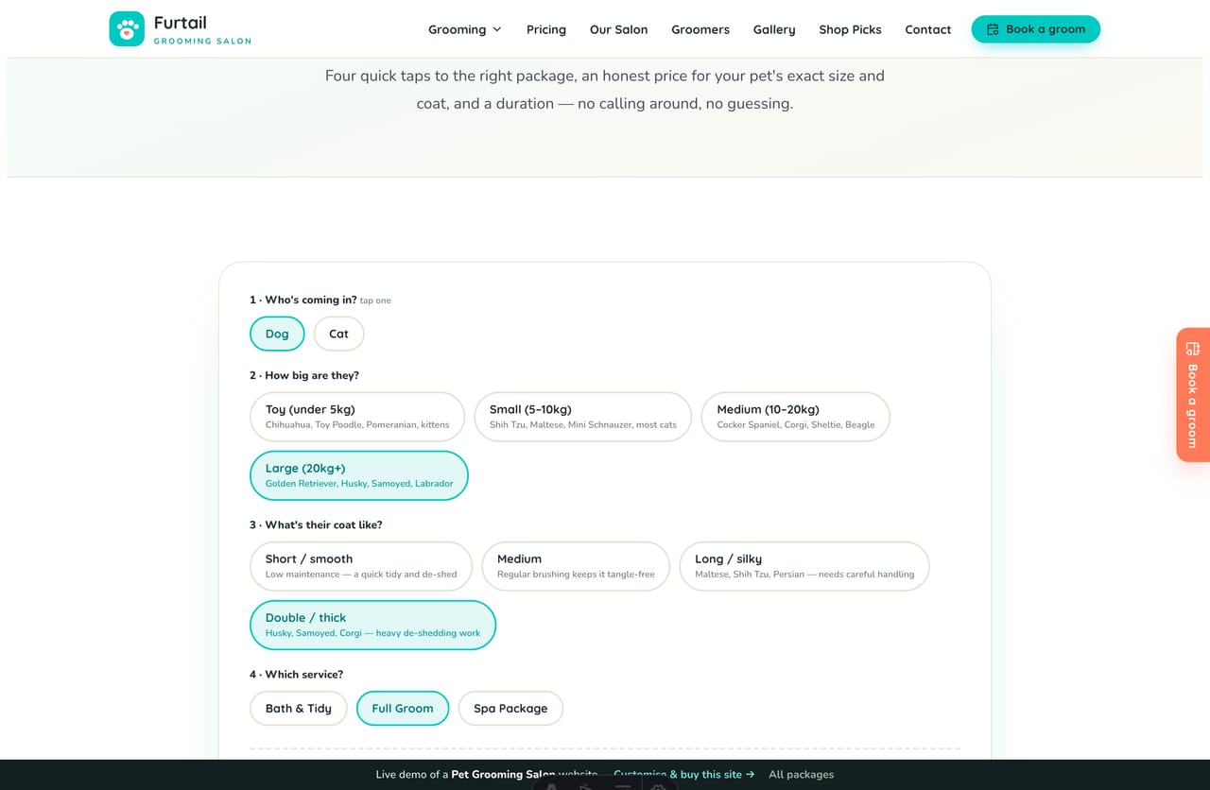The height and width of the screenshot is (790, 1210).
Task: Pick the Short / smooth coat option
Action: click(x=361, y=566)
